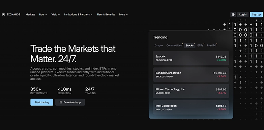Click the EXCHANGE brand text
Image resolution: width=264 pixels, height=130 pixels.
click(x=13, y=14)
